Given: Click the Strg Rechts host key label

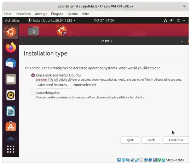Looking at the screenshot, I should pos(175,160).
